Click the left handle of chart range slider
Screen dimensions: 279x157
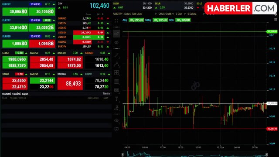[122, 154]
